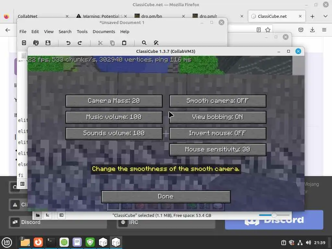Open the File menu in text editor
Viewport: 332px width, 249px height.
click(23, 31)
